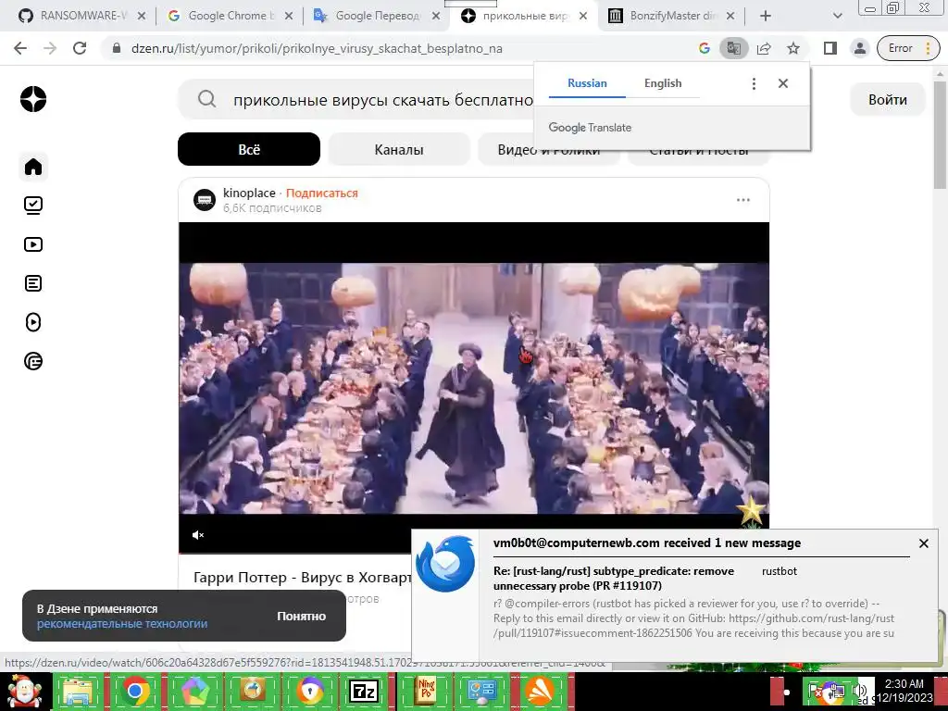The width and height of the screenshot is (948, 711).
Task: Bookmark this page with the star icon
Action: pyautogui.click(x=793, y=48)
